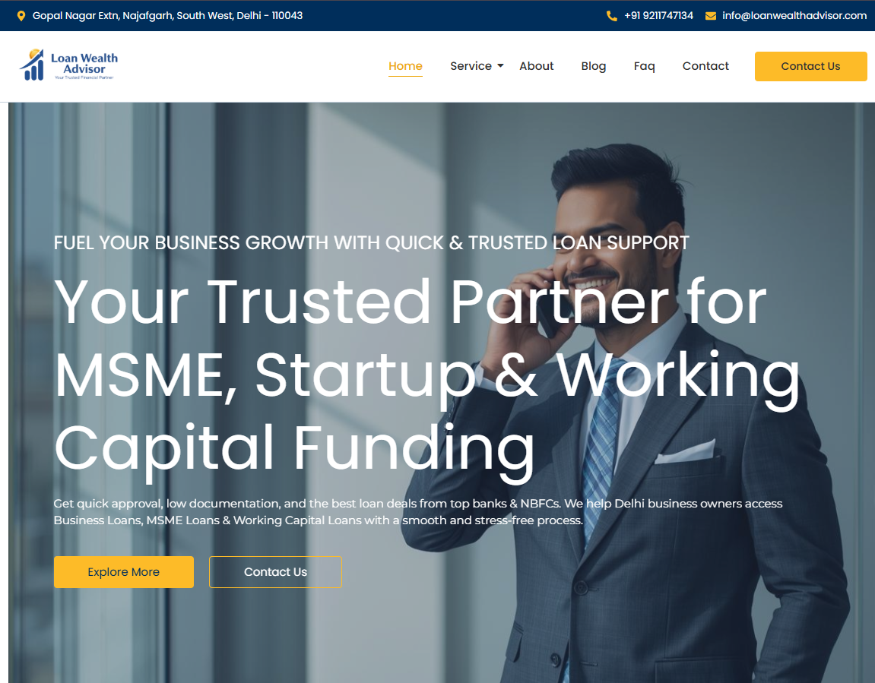Open the Service menu label
Viewport: 875px width, 683px height.
471,66
